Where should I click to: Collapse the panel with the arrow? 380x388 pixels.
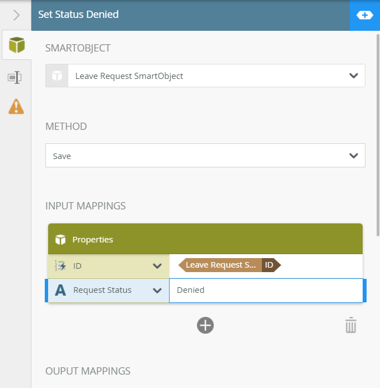pyautogui.click(x=16, y=15)
